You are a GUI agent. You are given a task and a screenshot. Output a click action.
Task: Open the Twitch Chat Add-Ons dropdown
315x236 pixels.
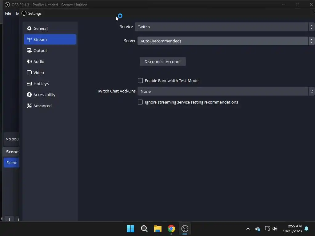(226, 91)
